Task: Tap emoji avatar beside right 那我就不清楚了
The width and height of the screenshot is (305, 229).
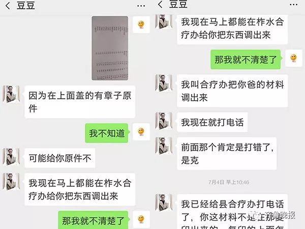Action: tap(294, 58)
